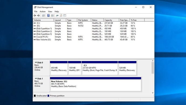Click drive icon of Disk 0 partition 5
186x105 pixels.
35,34
